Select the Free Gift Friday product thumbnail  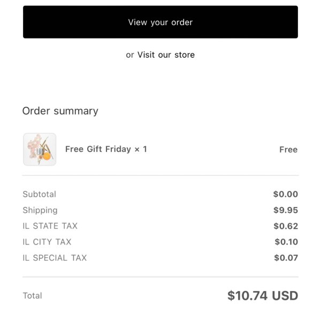click(x=40, y=149)
